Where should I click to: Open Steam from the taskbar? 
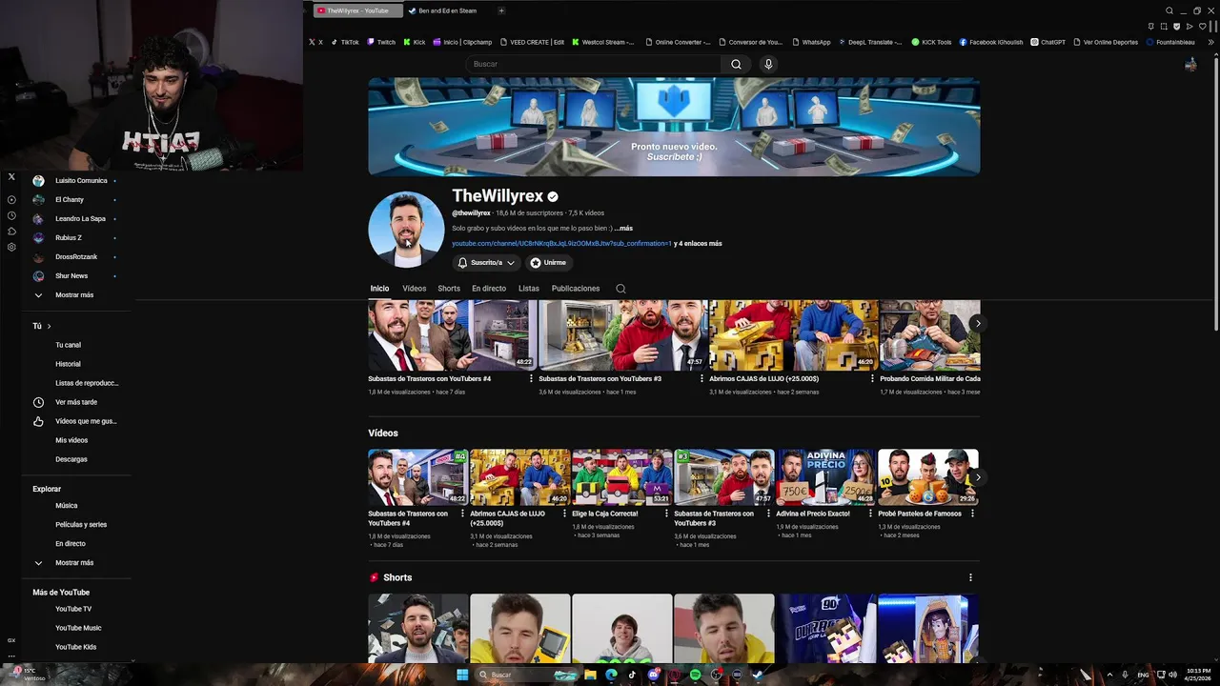pos(758,675)
